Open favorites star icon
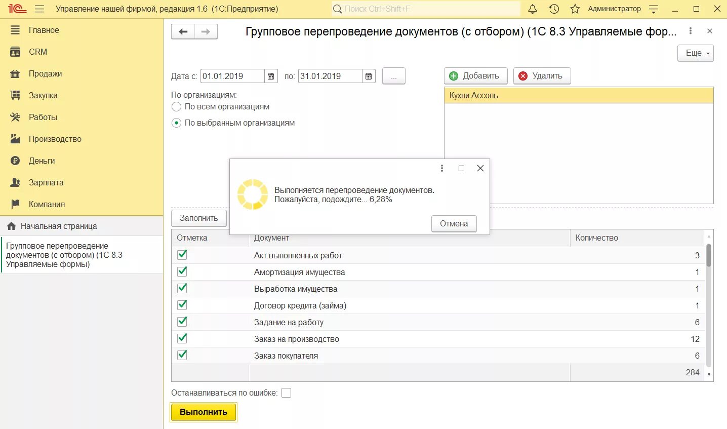 575,9
